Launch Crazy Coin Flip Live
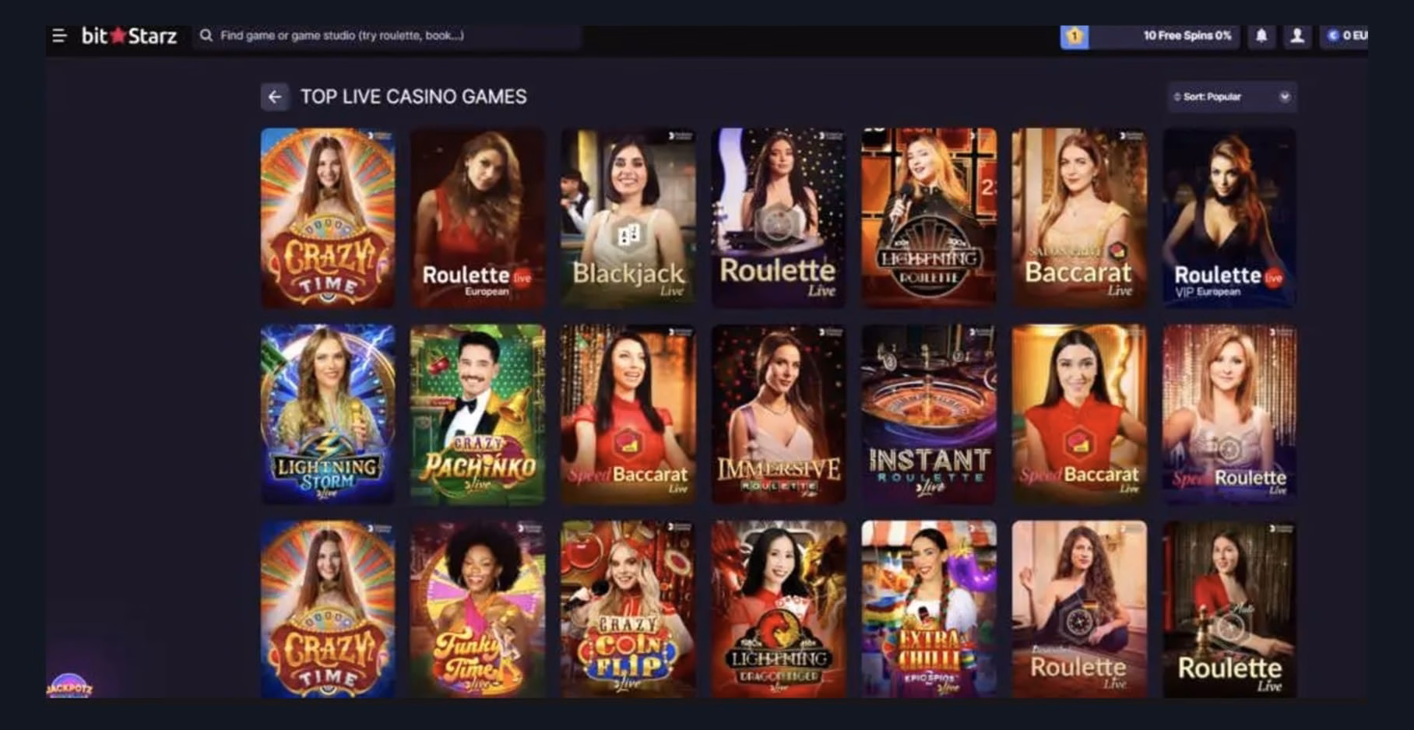The image size is (1414, 730). point(628,609)
